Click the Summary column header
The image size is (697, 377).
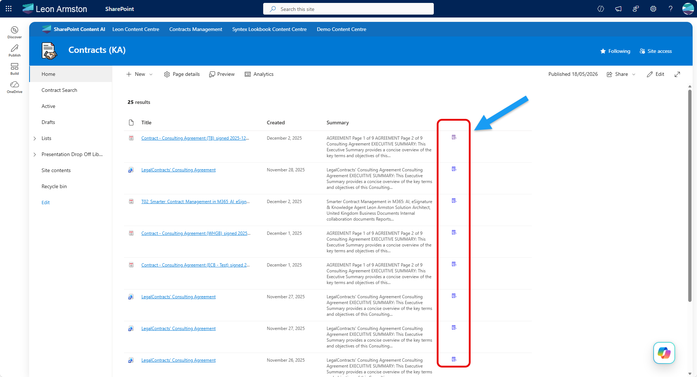[338, 123]
